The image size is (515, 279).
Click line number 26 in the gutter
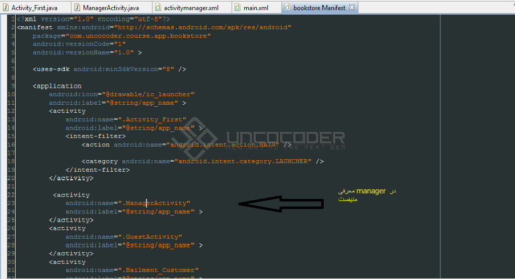[x=11, y=229]
